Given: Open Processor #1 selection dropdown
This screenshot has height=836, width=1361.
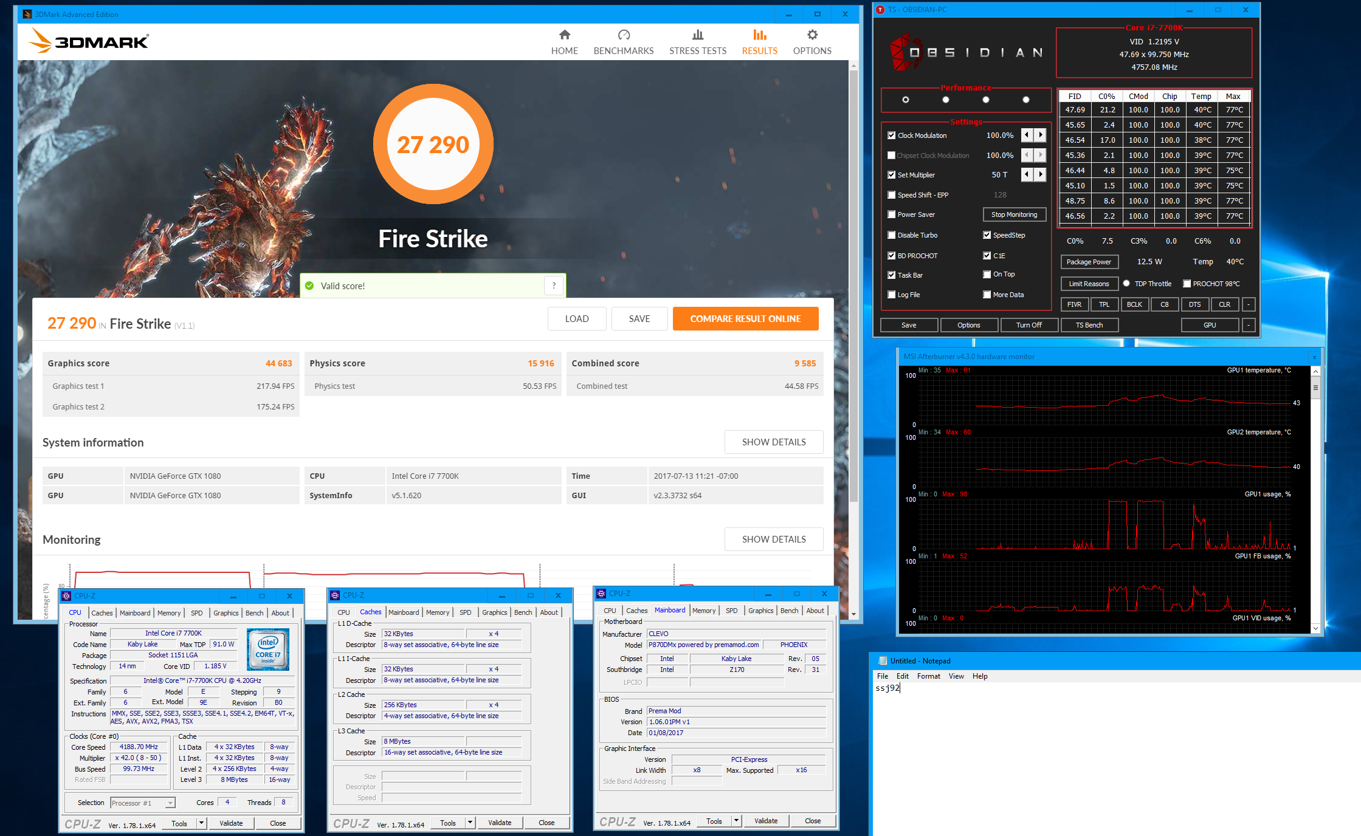Looking at the screenshot, I should point(143,803).
